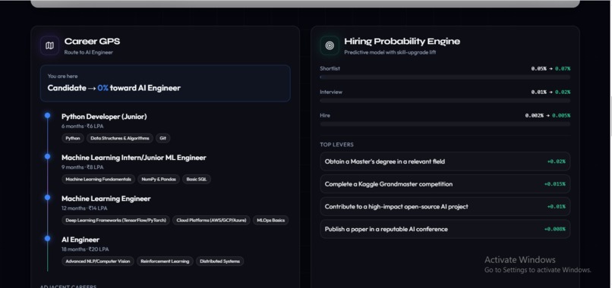This screenshot has width=612, height=288.
Task: Select the Python Developer (Junior) timeline dot
Action: (47, 115)
